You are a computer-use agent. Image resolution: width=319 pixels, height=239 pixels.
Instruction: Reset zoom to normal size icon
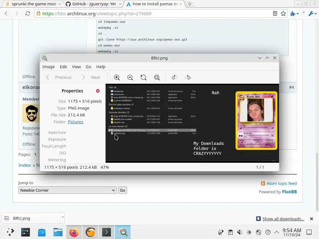pos(143,77)
